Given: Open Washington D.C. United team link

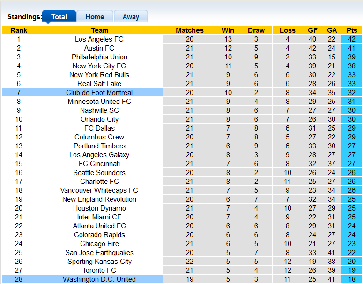Looking at the screenshot, I should pyautogui.click(x=99, y=279).
